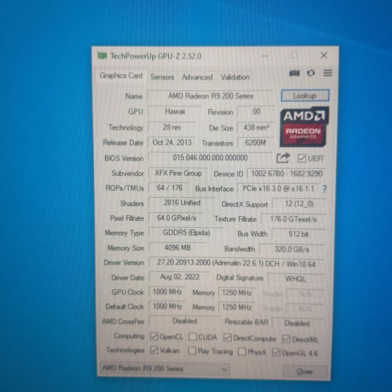Click the Name field AMD Radeon R9 200 Series
The height and width of the screenshot is (392, 392).
[x=210, y=96]
